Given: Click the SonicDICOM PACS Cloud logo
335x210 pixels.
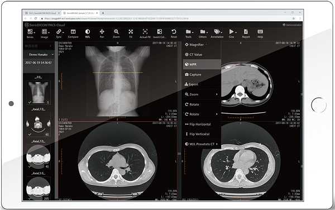Looking at the screenshot, I should [45, 25].
